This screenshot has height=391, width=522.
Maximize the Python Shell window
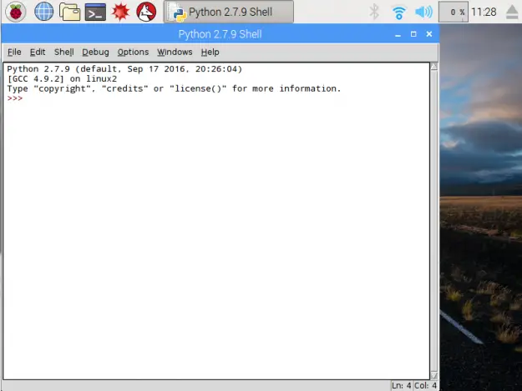tap(413, 34)
